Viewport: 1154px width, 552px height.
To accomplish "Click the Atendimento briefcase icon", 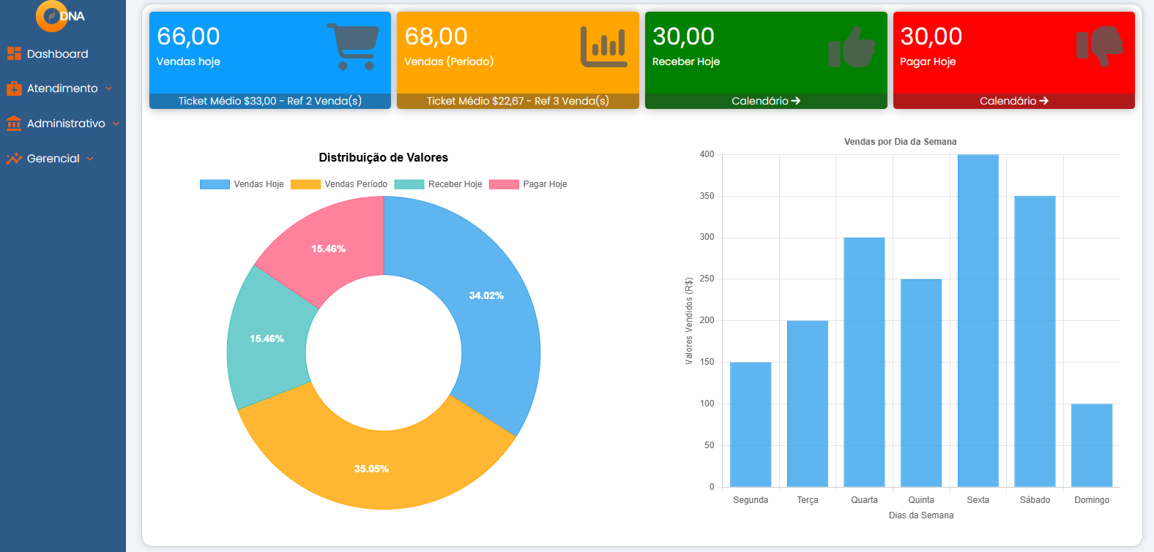I will tap(14, 88).
